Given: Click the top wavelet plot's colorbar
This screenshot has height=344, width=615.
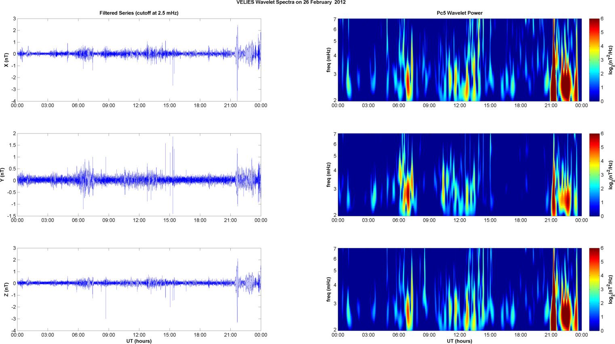Looking at the screenshot, I should [594, 60].
